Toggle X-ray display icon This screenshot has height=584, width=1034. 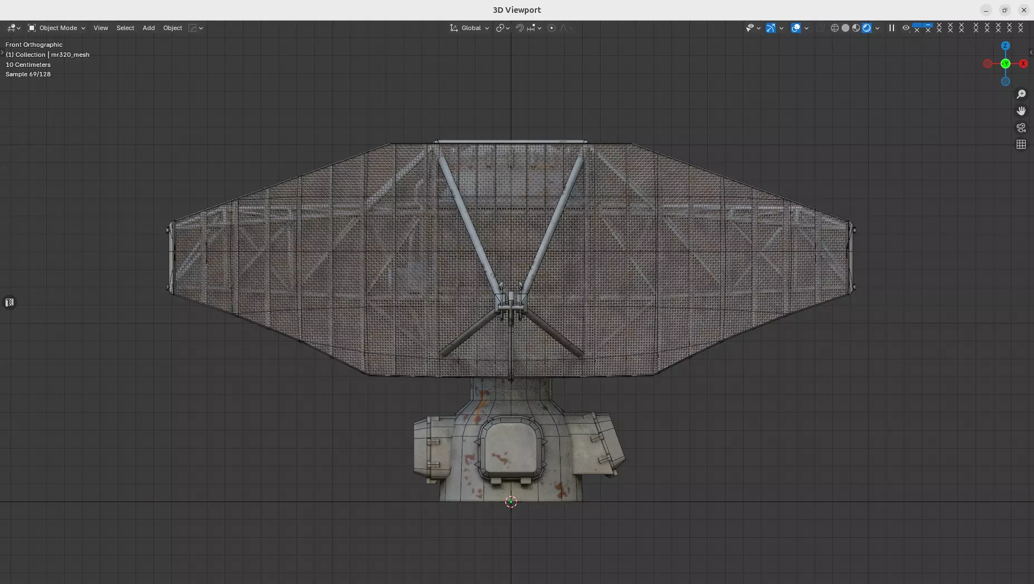point(820,28)
